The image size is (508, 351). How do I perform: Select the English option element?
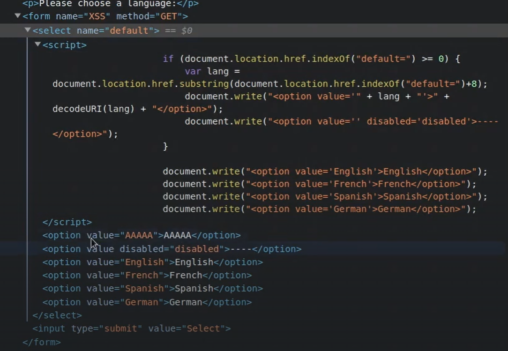[152, 262]
